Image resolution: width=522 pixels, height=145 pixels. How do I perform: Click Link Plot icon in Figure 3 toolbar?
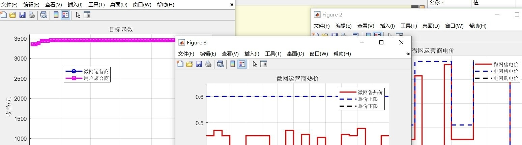pyautogui.click(x=220, y=64)
